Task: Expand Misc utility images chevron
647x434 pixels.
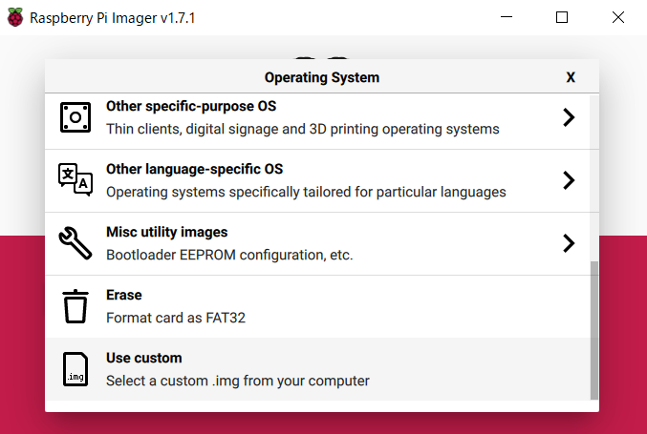Action: pos(569,243)
